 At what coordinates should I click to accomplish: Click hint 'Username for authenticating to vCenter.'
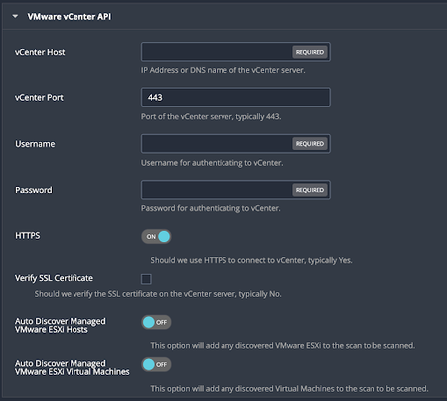213,163
